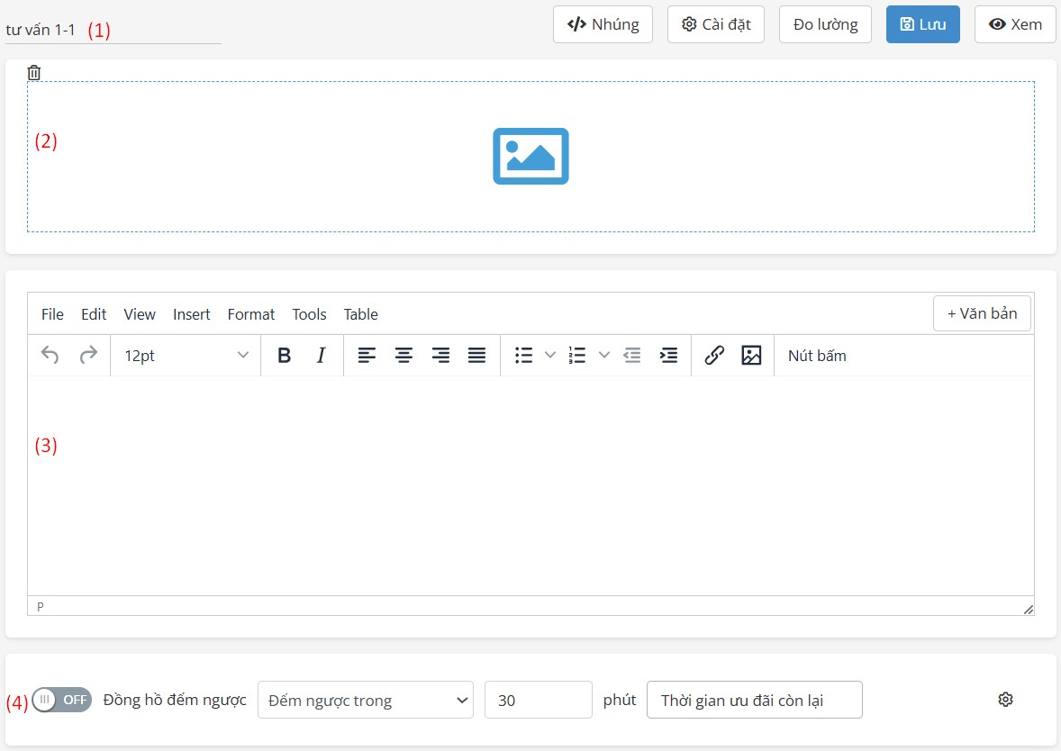This screenshot has height=751, width=1061.
Task: Toggle bold text formatting
Action: (284, 356)
